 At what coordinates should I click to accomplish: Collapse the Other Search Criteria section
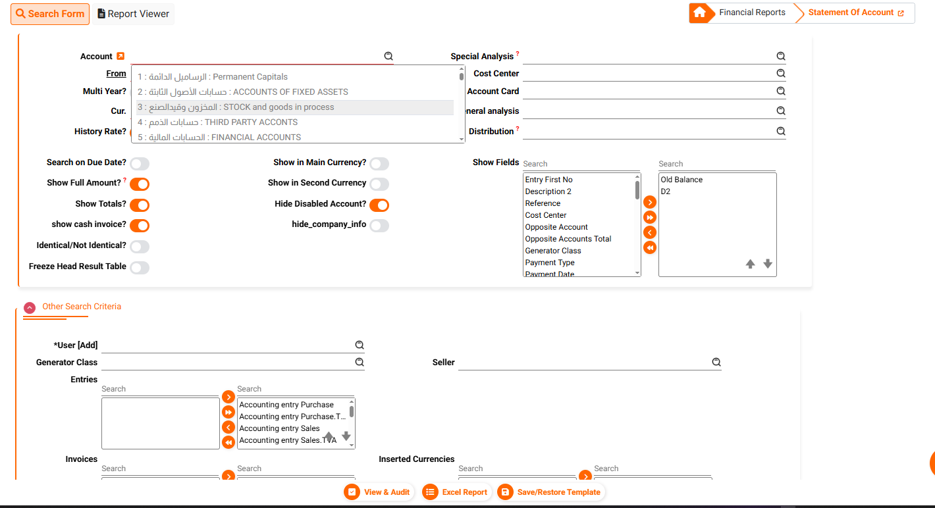point(30,307)
